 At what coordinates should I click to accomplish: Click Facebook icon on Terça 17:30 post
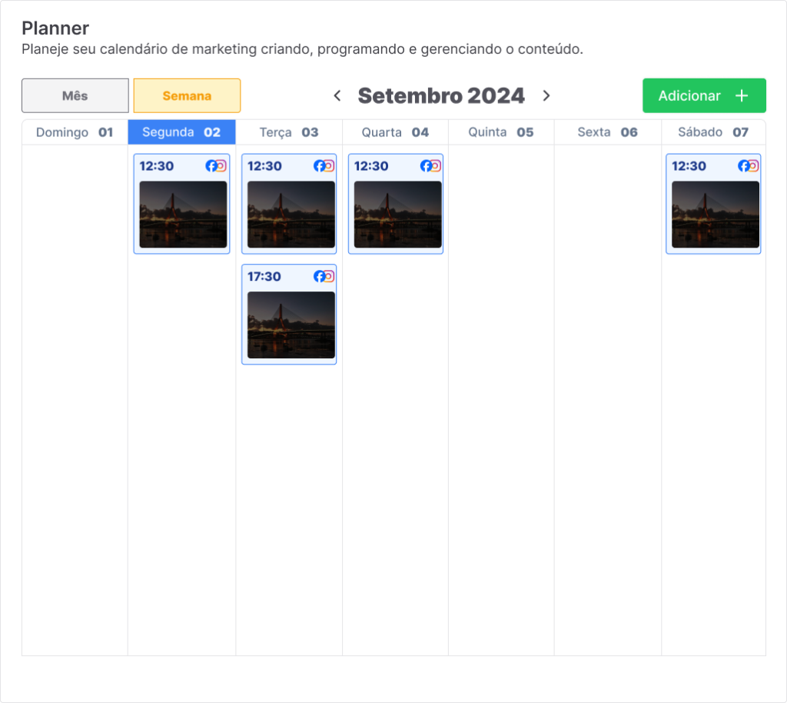click(x=319, y=276)
